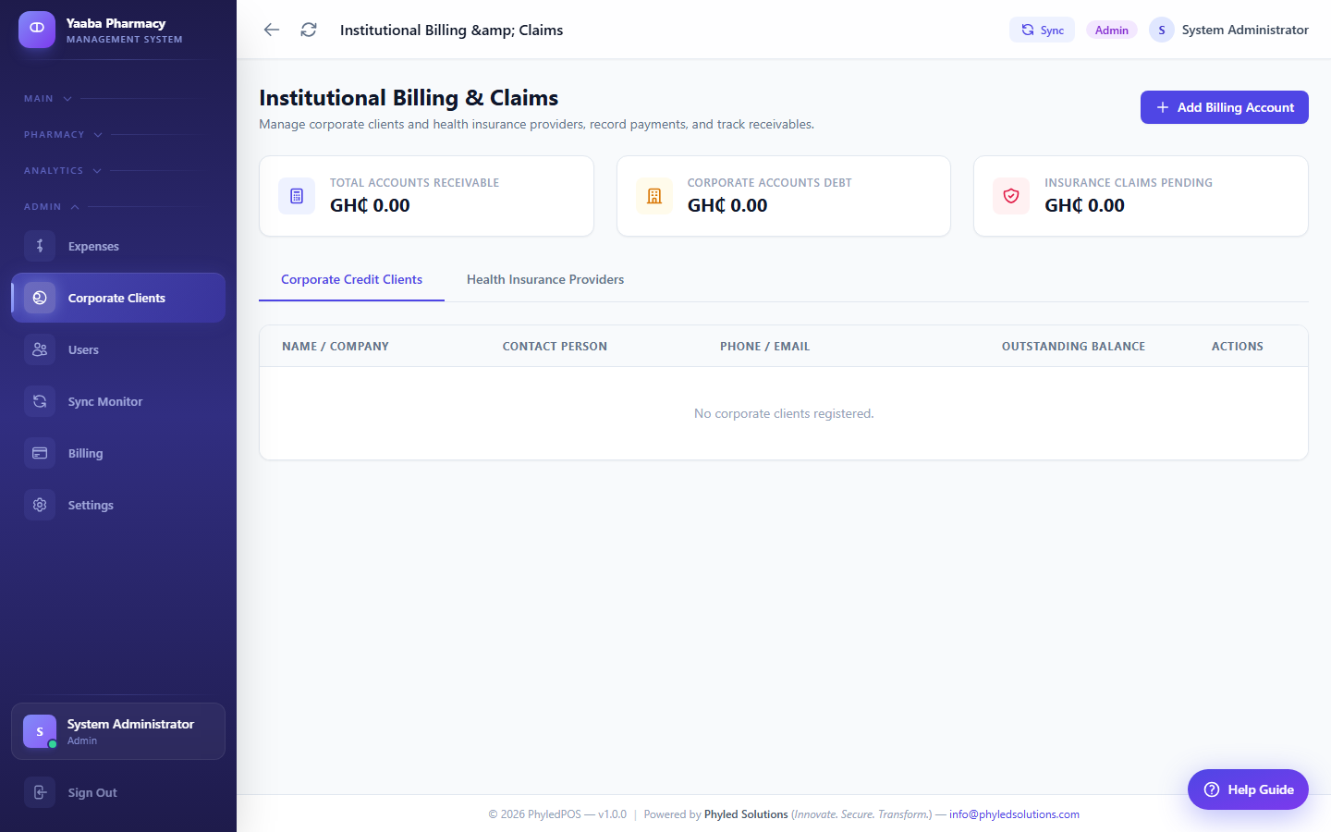Open the Help Guide button

point(1248,789)
